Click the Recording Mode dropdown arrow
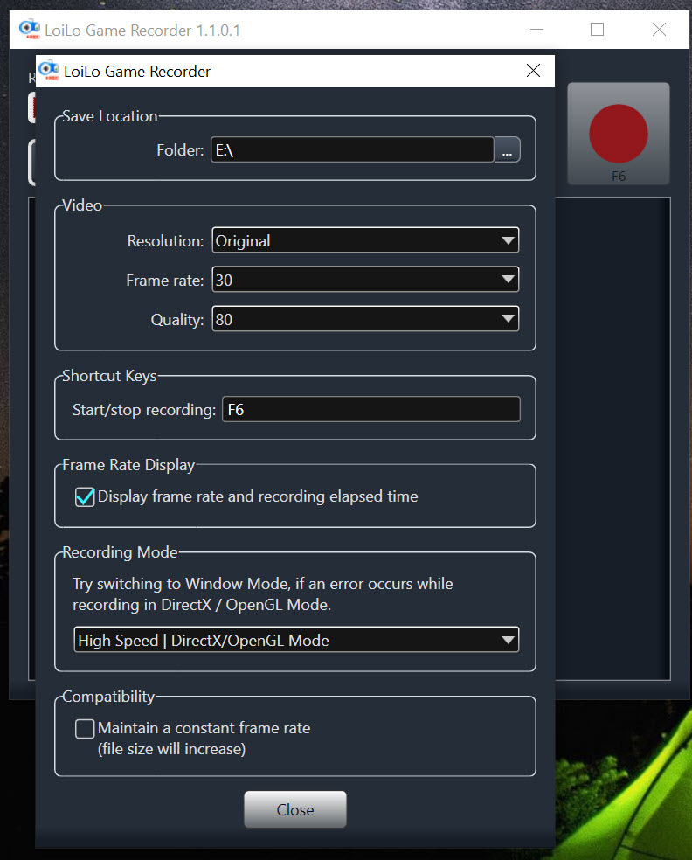692x860 pixels. click(508, 640)
